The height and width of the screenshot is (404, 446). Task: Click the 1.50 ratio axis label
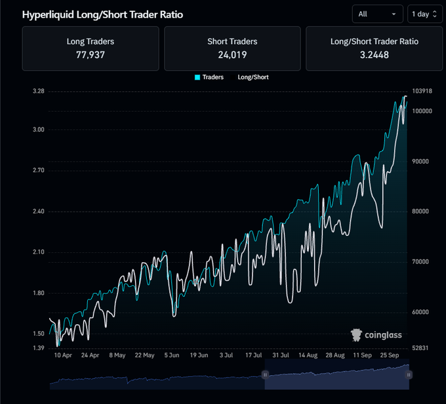tap(39, 334)
